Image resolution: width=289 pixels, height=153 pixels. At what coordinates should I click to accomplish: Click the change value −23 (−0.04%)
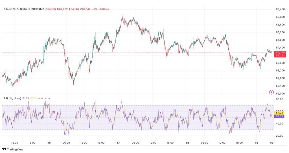point(100,9)
